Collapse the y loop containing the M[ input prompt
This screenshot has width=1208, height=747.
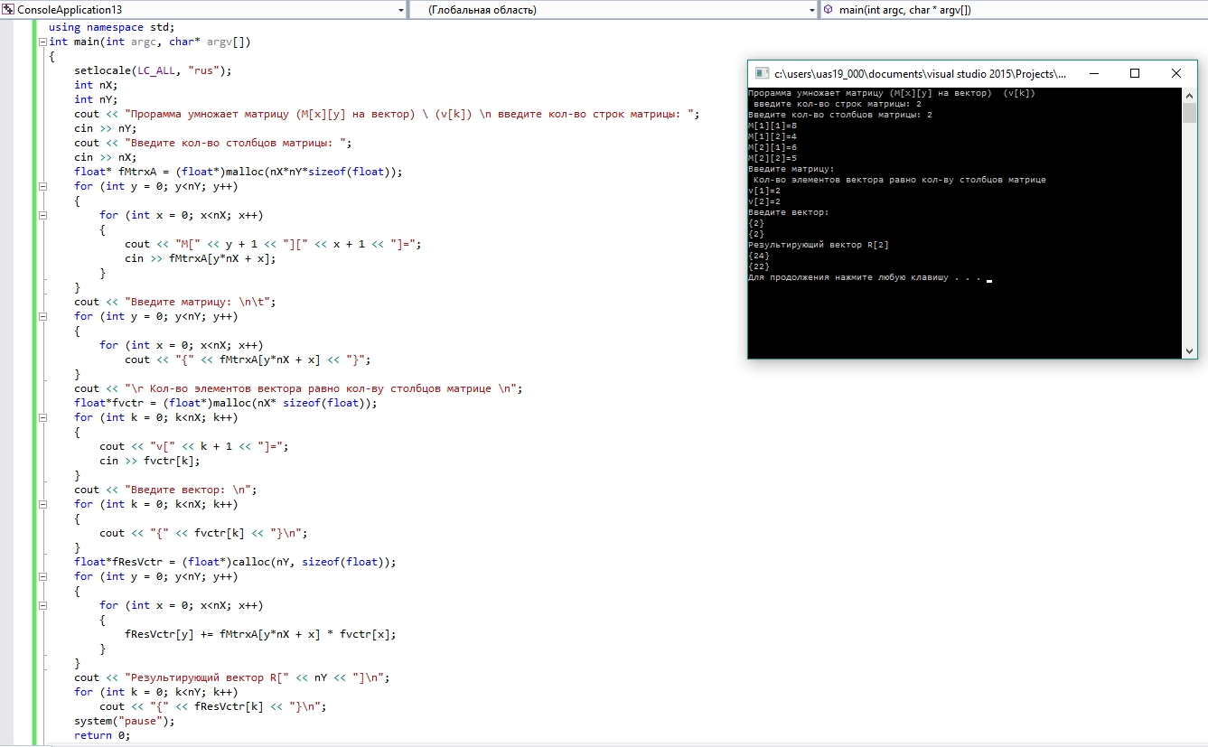pyautogui.click(x=42, y=186)
